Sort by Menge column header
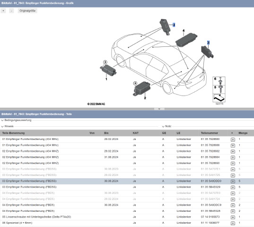The width and height of the screenshot is (254, 227). click(243, 133)
